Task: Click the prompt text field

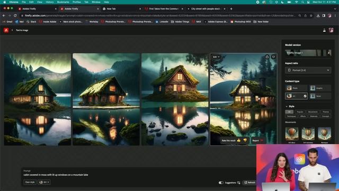Action: tap(138, 175)
